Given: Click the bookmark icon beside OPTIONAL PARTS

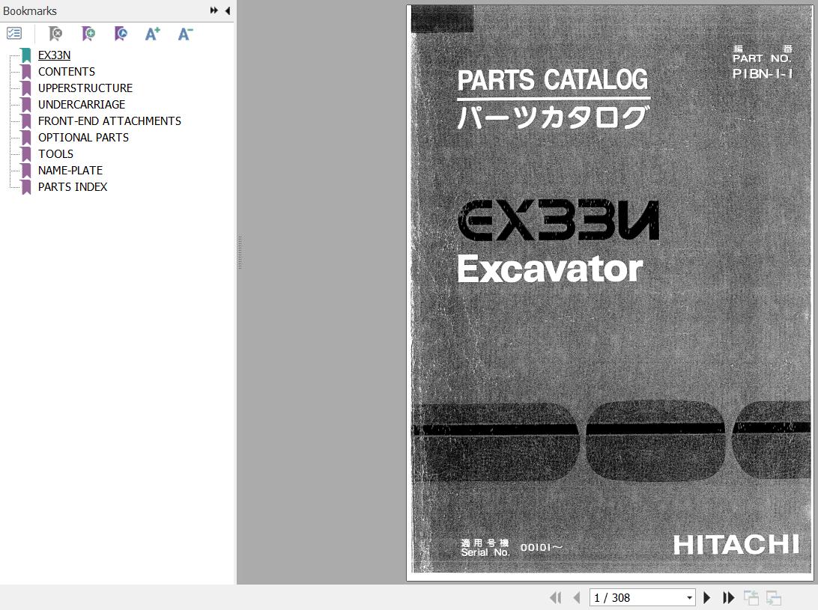Looking at the screenshot, I should tap(26, 138).
